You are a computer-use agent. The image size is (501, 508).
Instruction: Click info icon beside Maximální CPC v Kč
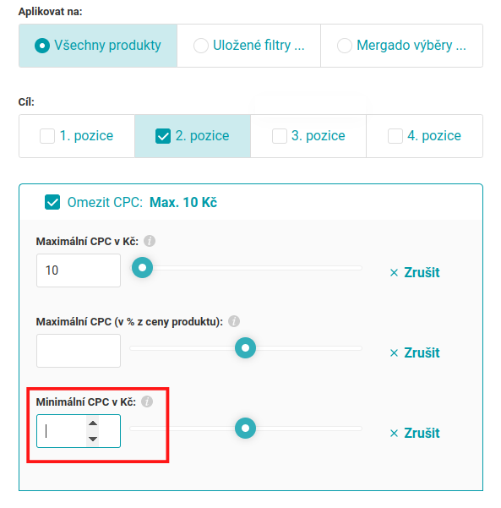pos(150,241)
